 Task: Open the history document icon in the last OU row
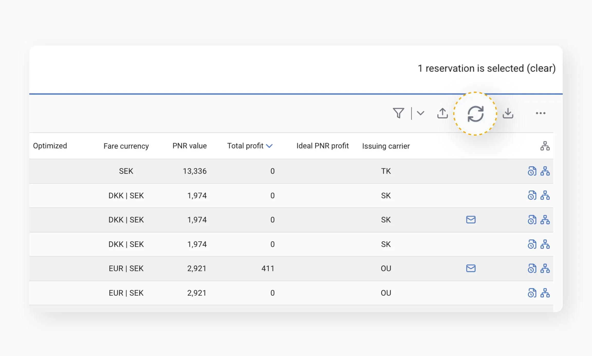pos(532,293)
